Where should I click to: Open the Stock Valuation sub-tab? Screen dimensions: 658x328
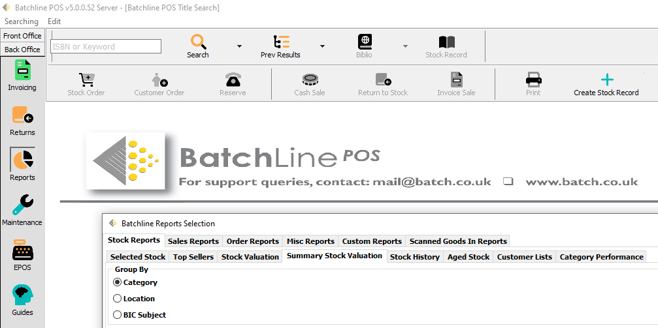click(250, 257)
